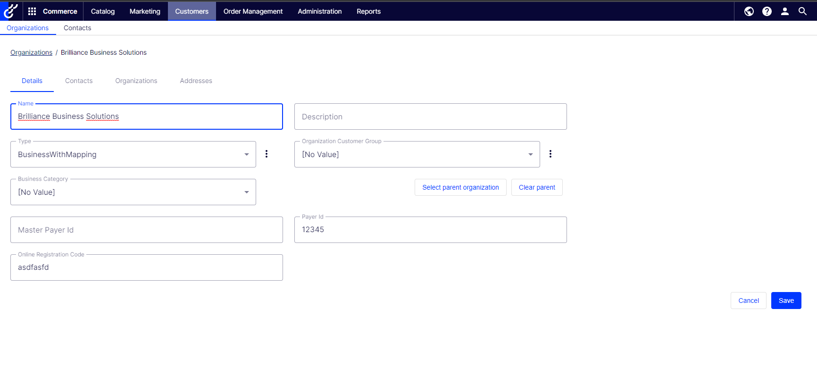817x376 pixels.
Task: Expand the Organization Customer Group dropdown
Action: (x=530, y=154)
